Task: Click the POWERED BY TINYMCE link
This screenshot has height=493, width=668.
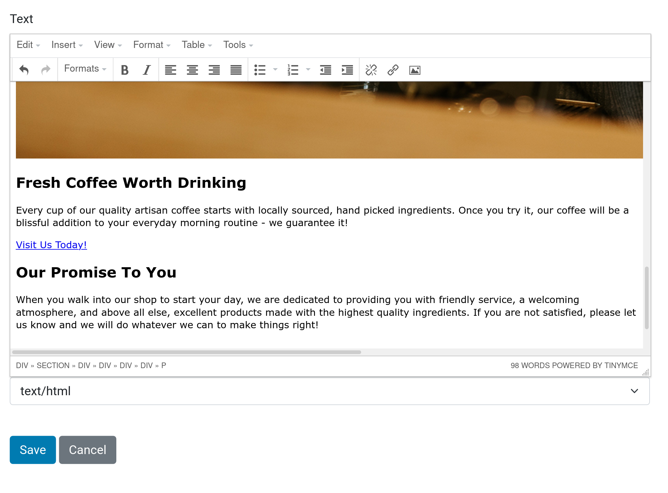Action: (595, 366)
